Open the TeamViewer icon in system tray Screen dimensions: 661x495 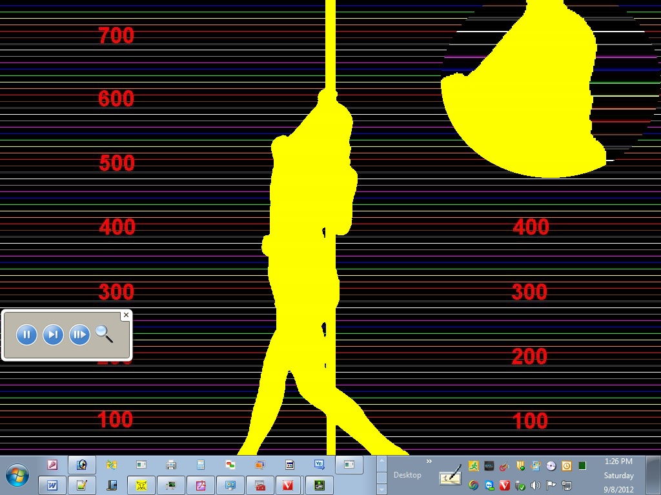[x=490, y=485]
